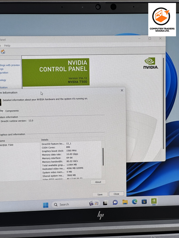Screen dimensions: 179x238
Task: Select the '4096 MB GDDR6' dedicated memory value
Action: coord(75,168)
